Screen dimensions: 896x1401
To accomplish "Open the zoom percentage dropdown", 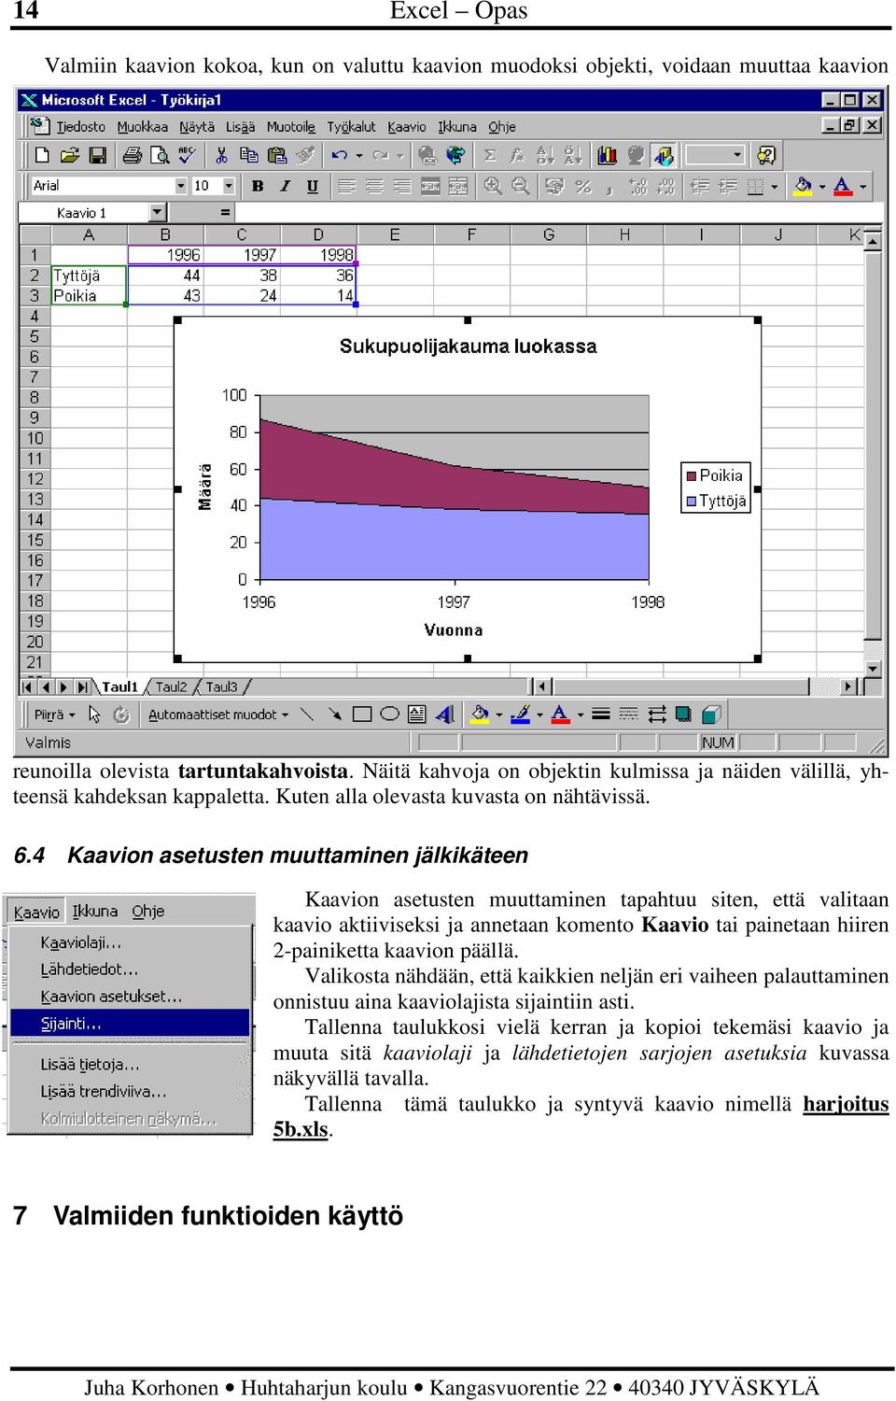I will click(x=737, y=155).
